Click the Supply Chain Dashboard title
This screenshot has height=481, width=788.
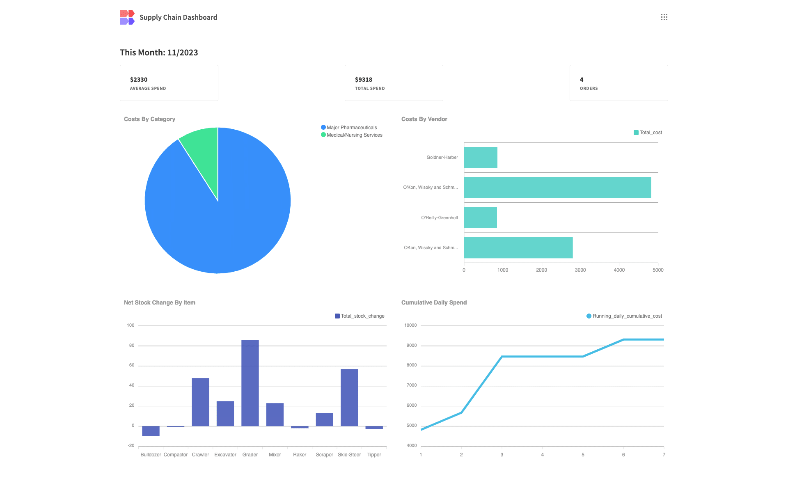click(x=178, y=17)
